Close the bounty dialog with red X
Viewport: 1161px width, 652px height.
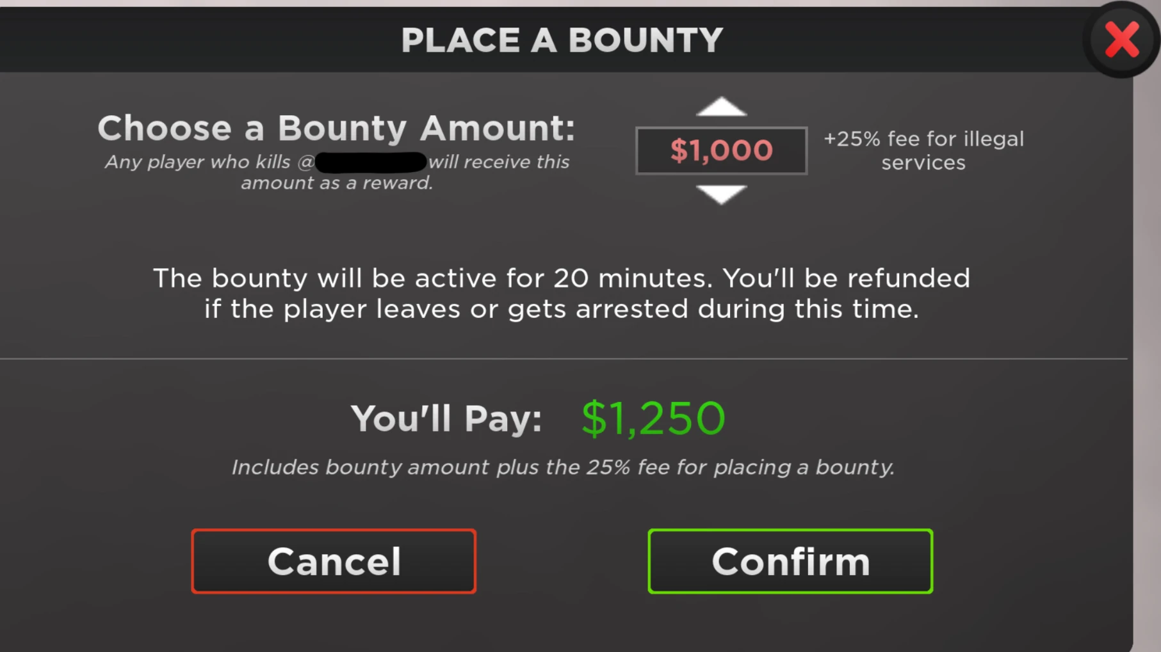1122,40
